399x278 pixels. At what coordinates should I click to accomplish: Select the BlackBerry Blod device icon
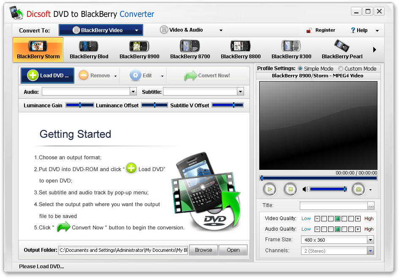pos(89,50)
